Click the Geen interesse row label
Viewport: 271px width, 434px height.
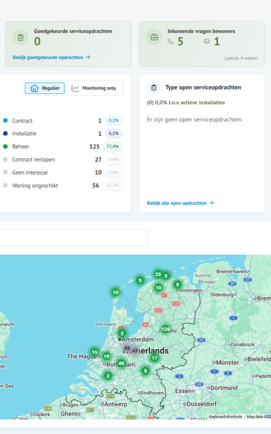[30, 173]
